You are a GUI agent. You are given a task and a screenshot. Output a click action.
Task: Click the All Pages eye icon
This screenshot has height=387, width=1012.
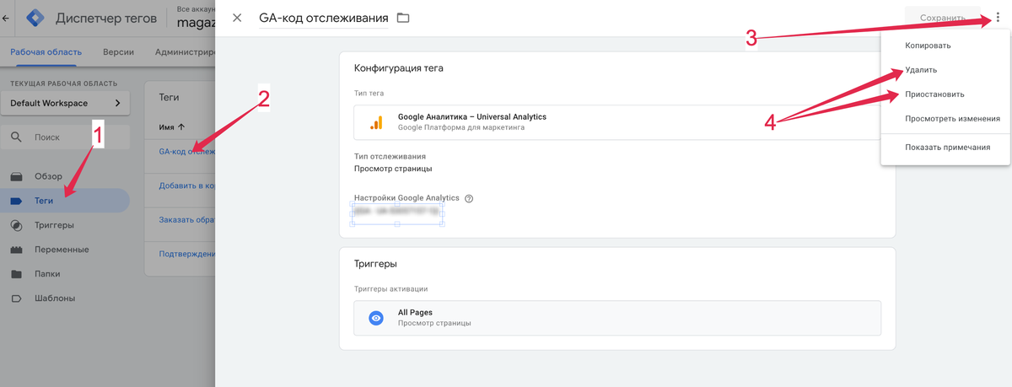click(x=376, y=318)
